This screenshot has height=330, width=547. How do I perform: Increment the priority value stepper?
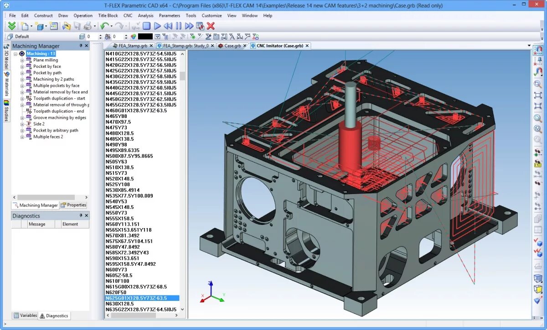127,35
